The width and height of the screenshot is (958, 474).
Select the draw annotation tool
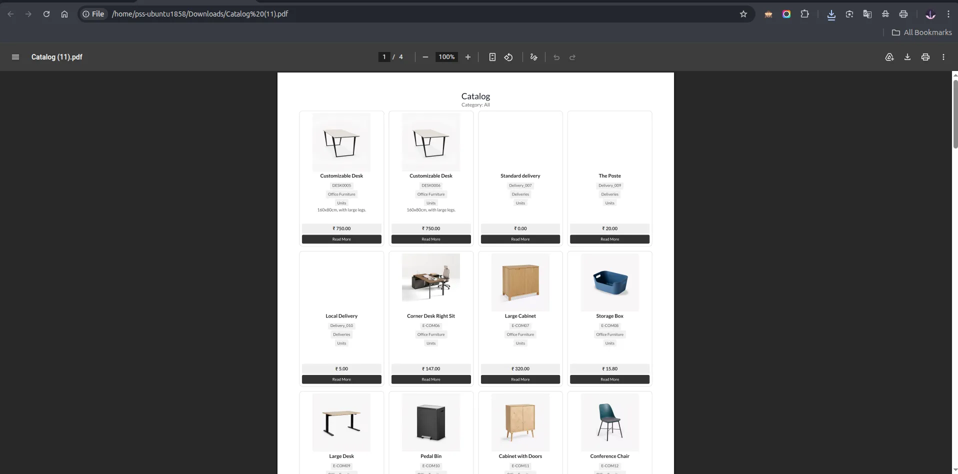[x=534, y=57]
